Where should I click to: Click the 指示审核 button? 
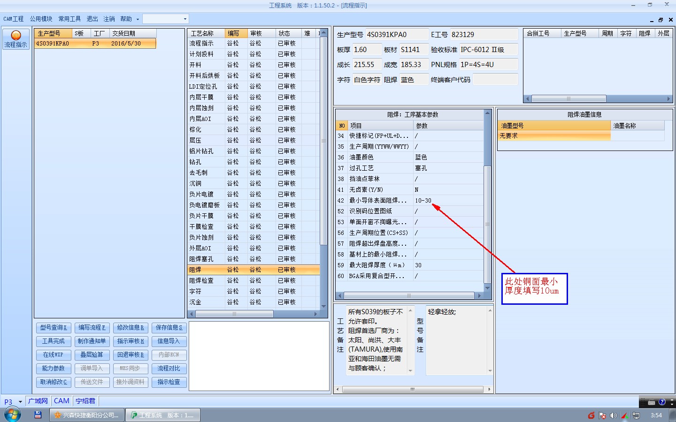[131, 341]
